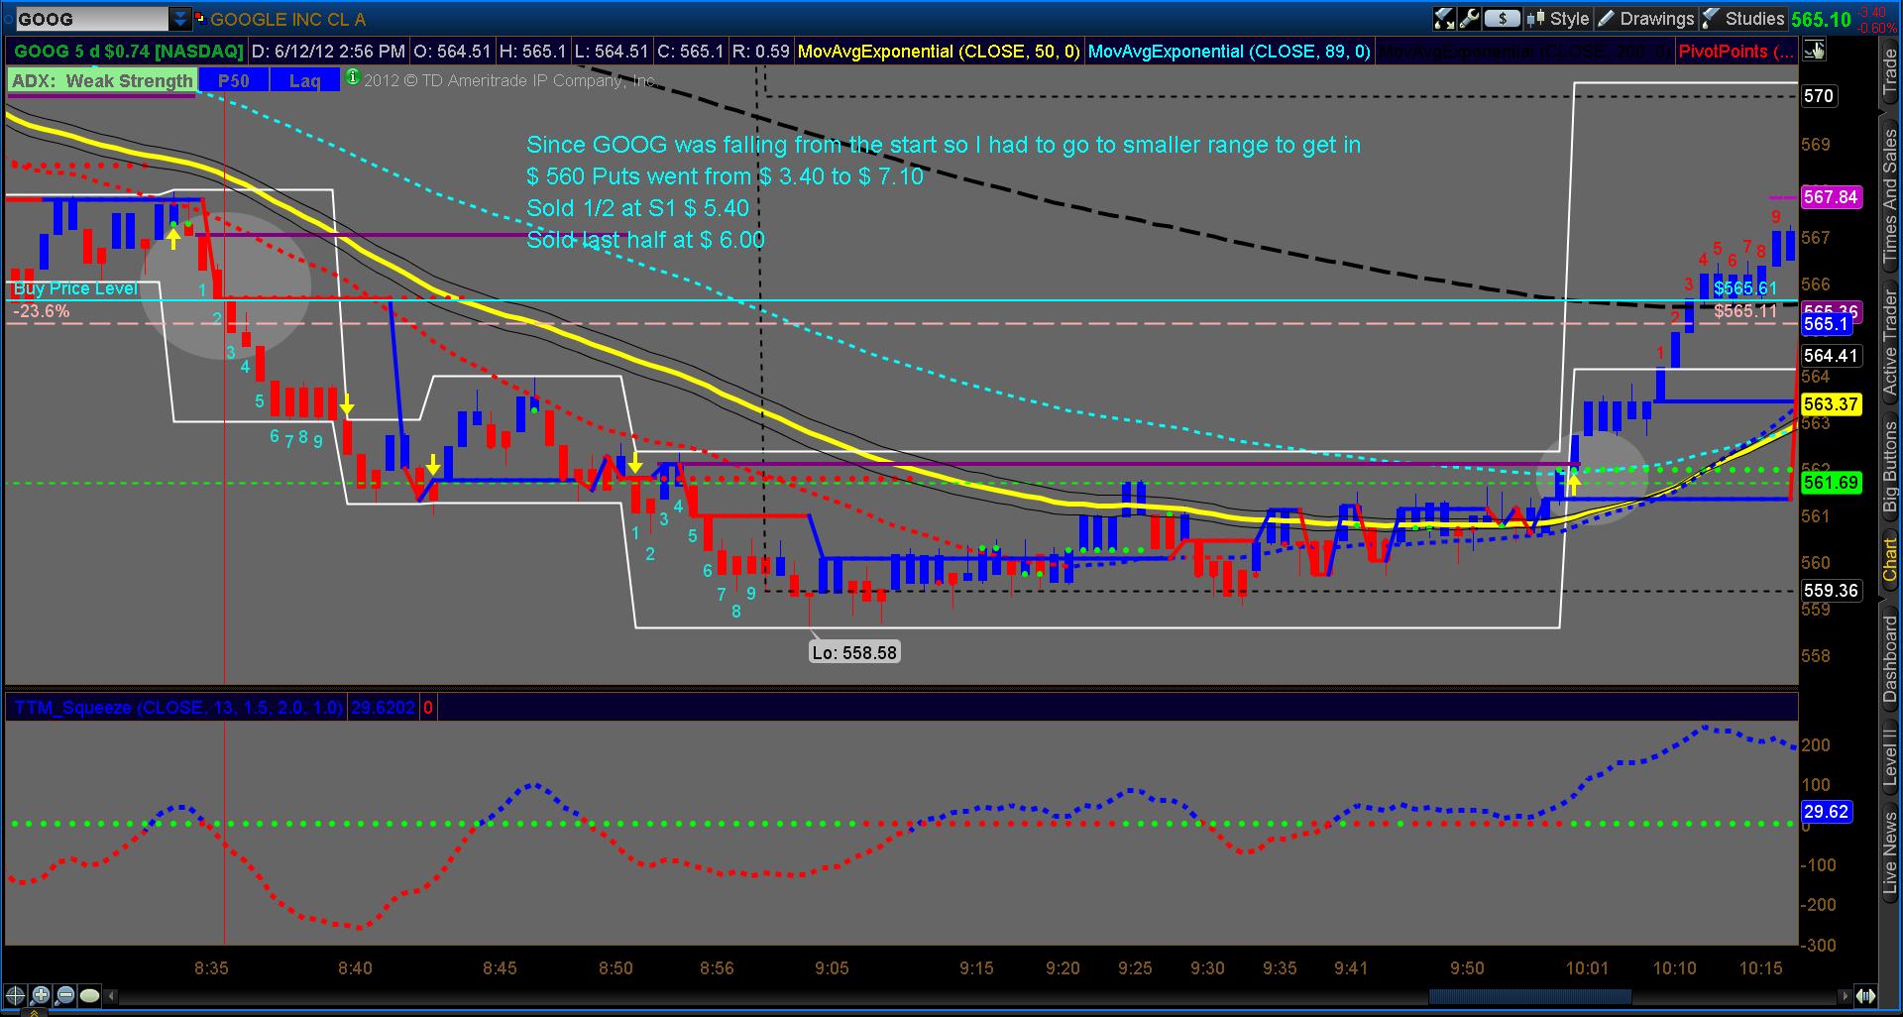
Task: Click the 9:05 time axis label
Action: 832,967
